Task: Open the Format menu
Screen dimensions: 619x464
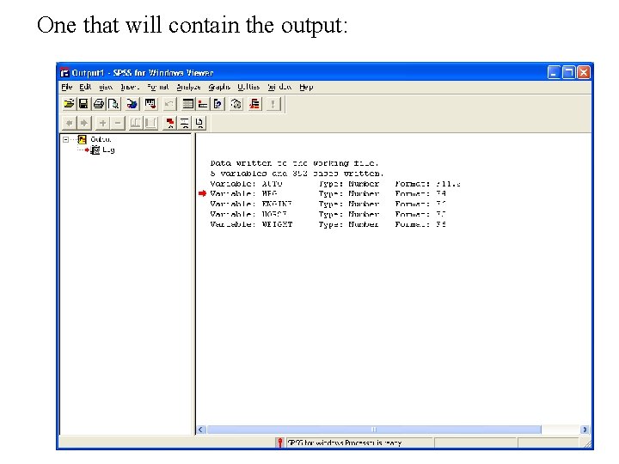Action: 157,87
